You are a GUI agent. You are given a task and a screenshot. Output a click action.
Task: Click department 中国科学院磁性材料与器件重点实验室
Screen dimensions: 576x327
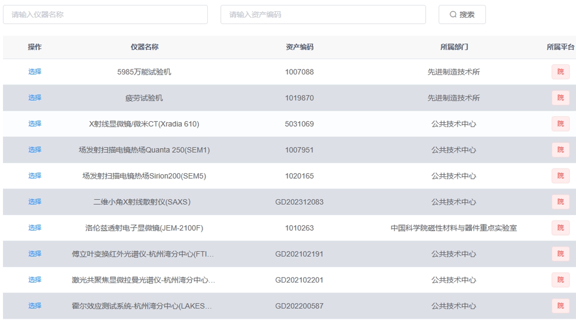click(454, 228)
